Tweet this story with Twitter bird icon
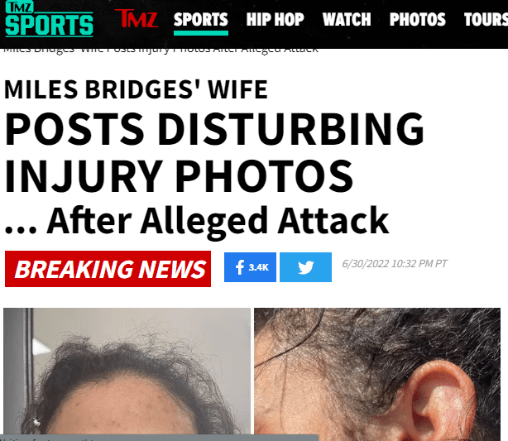 pos(305,267)
